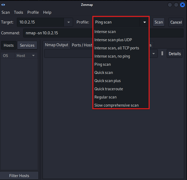
Task: Select Quick scan plus profile option
Action: [x=121, y=81]
